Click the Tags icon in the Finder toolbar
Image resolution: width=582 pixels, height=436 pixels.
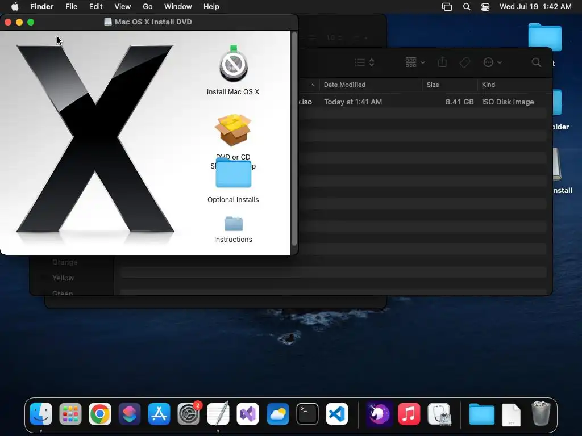[464, 62]
